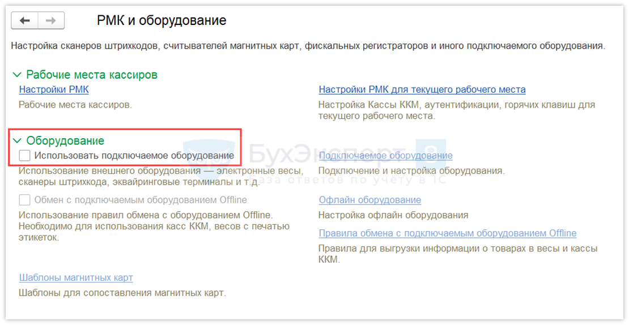The width and height of the screenshot is (629, 325).
Task: Click the description starting Использование внешнего оборудования
Action: click(x=161, y=176)
